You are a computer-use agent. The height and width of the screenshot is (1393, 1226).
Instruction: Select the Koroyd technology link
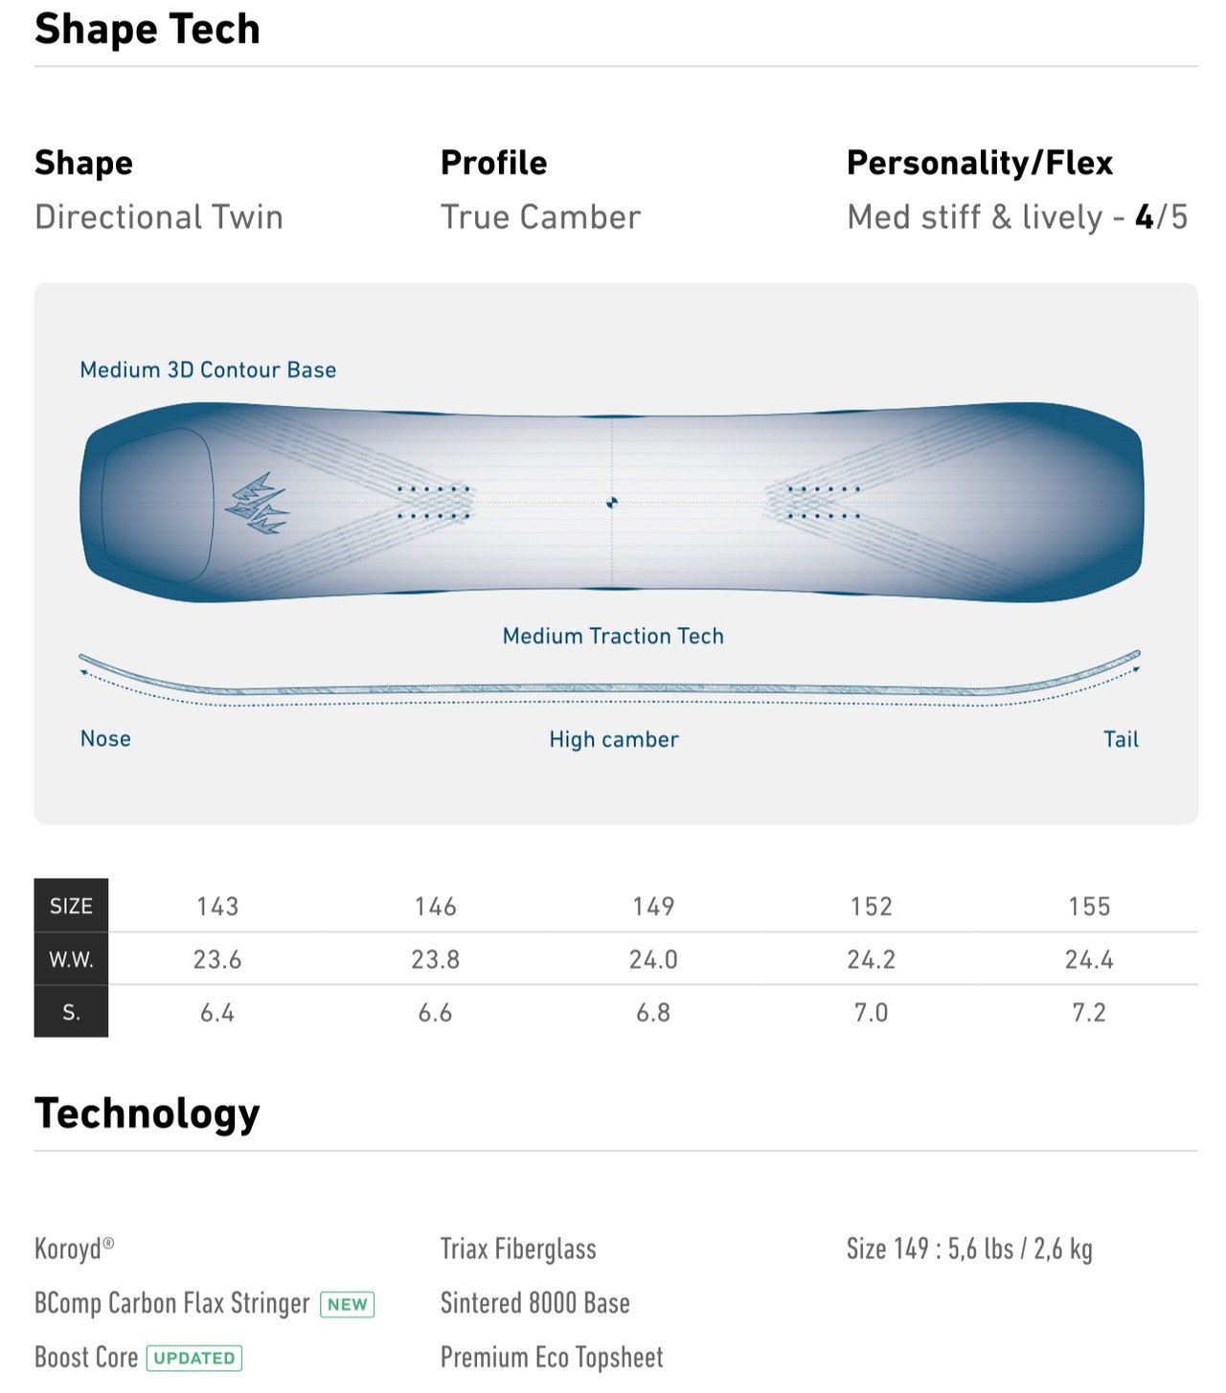(x=75, y=1248)
